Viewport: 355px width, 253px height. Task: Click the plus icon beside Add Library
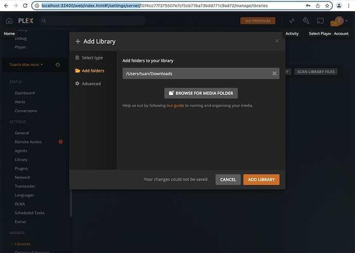pos(78,42)
